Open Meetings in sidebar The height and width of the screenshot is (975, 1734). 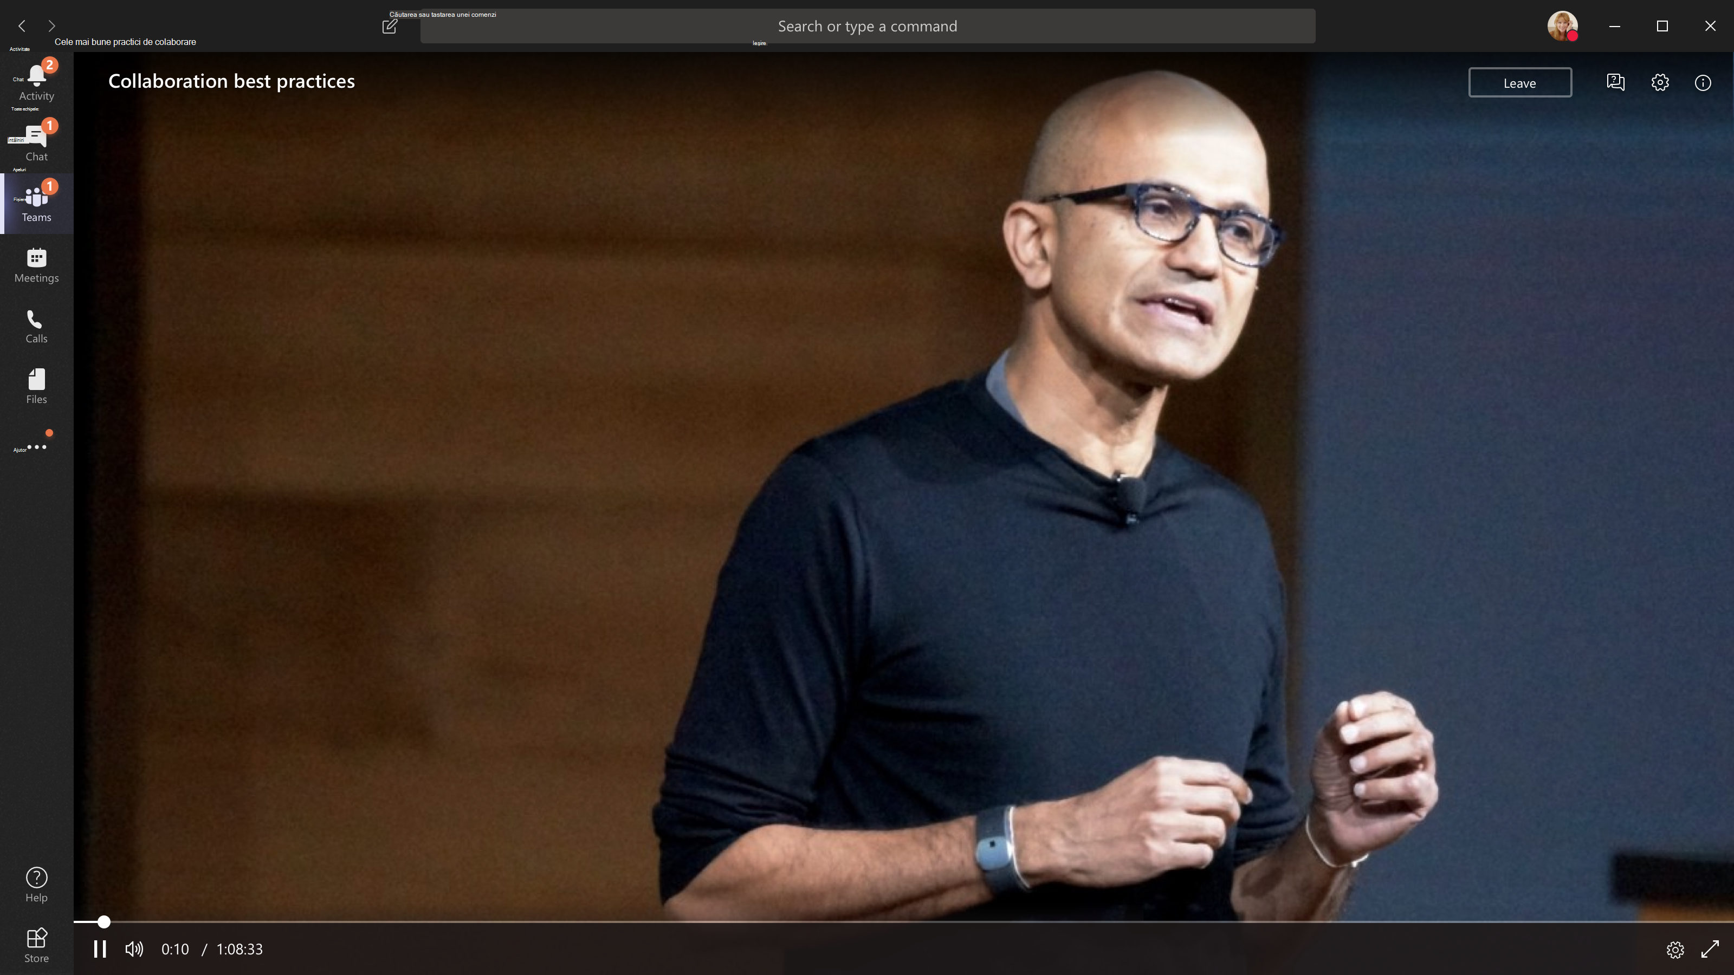click(37, 264)
